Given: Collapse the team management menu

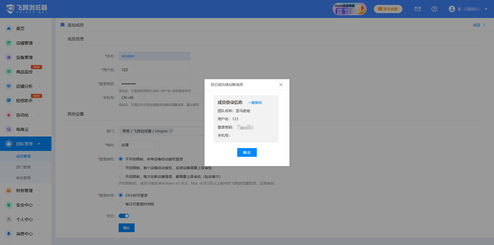Looking at the screenshot, I should coord(39,144).
